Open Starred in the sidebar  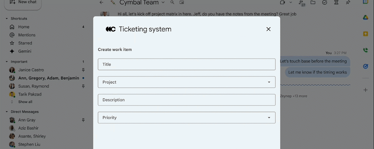(x=25, y=43)
